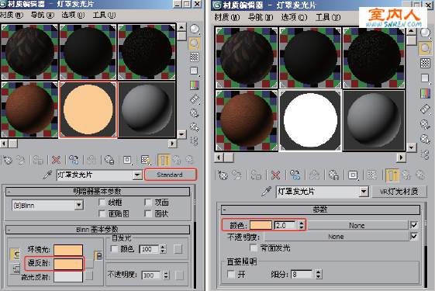Screen dimensions: 435x291
Task: Toggle Show End Result in VR灯光材质 editor
Action: pyautogui.click(x=392, y=175)
